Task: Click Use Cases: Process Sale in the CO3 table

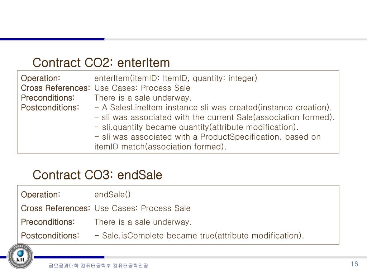Action: pyautogui.click(x=142, y=208)
